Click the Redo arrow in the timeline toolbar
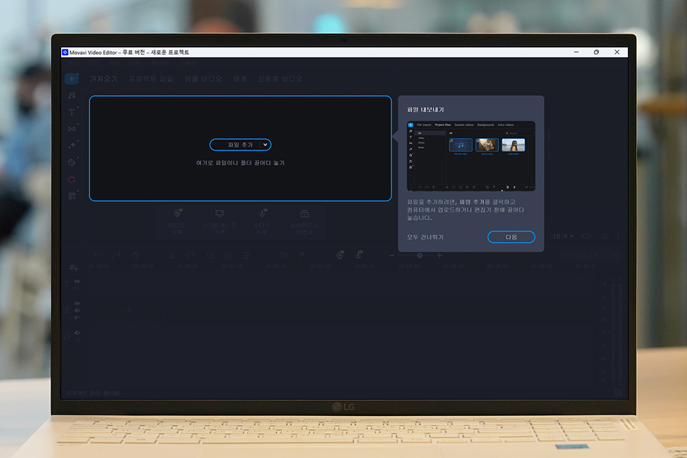The height and width of the screenshot is (458, 687). tap(117, 255)
